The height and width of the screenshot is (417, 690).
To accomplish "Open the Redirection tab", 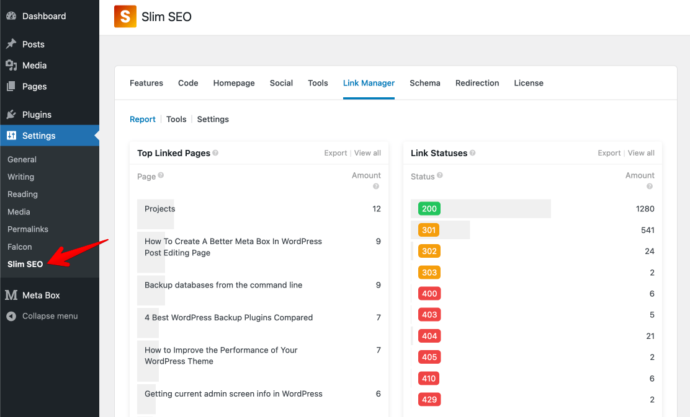I will pyautogui.click(x=477, y=83).
